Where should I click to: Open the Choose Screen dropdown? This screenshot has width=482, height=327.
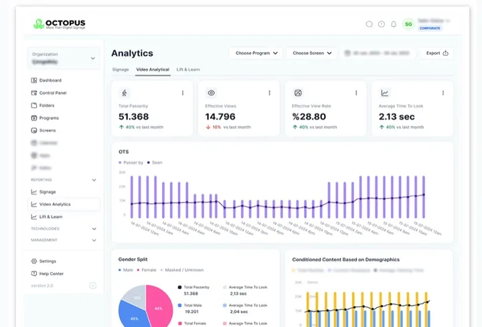311,53
